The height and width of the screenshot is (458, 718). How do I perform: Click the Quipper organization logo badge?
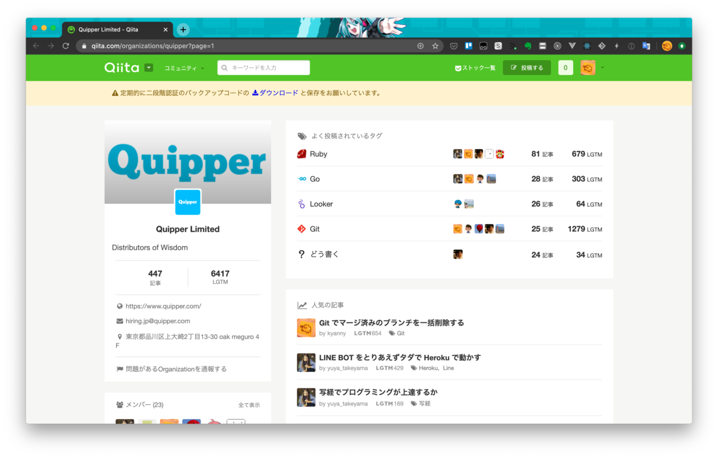188,202
